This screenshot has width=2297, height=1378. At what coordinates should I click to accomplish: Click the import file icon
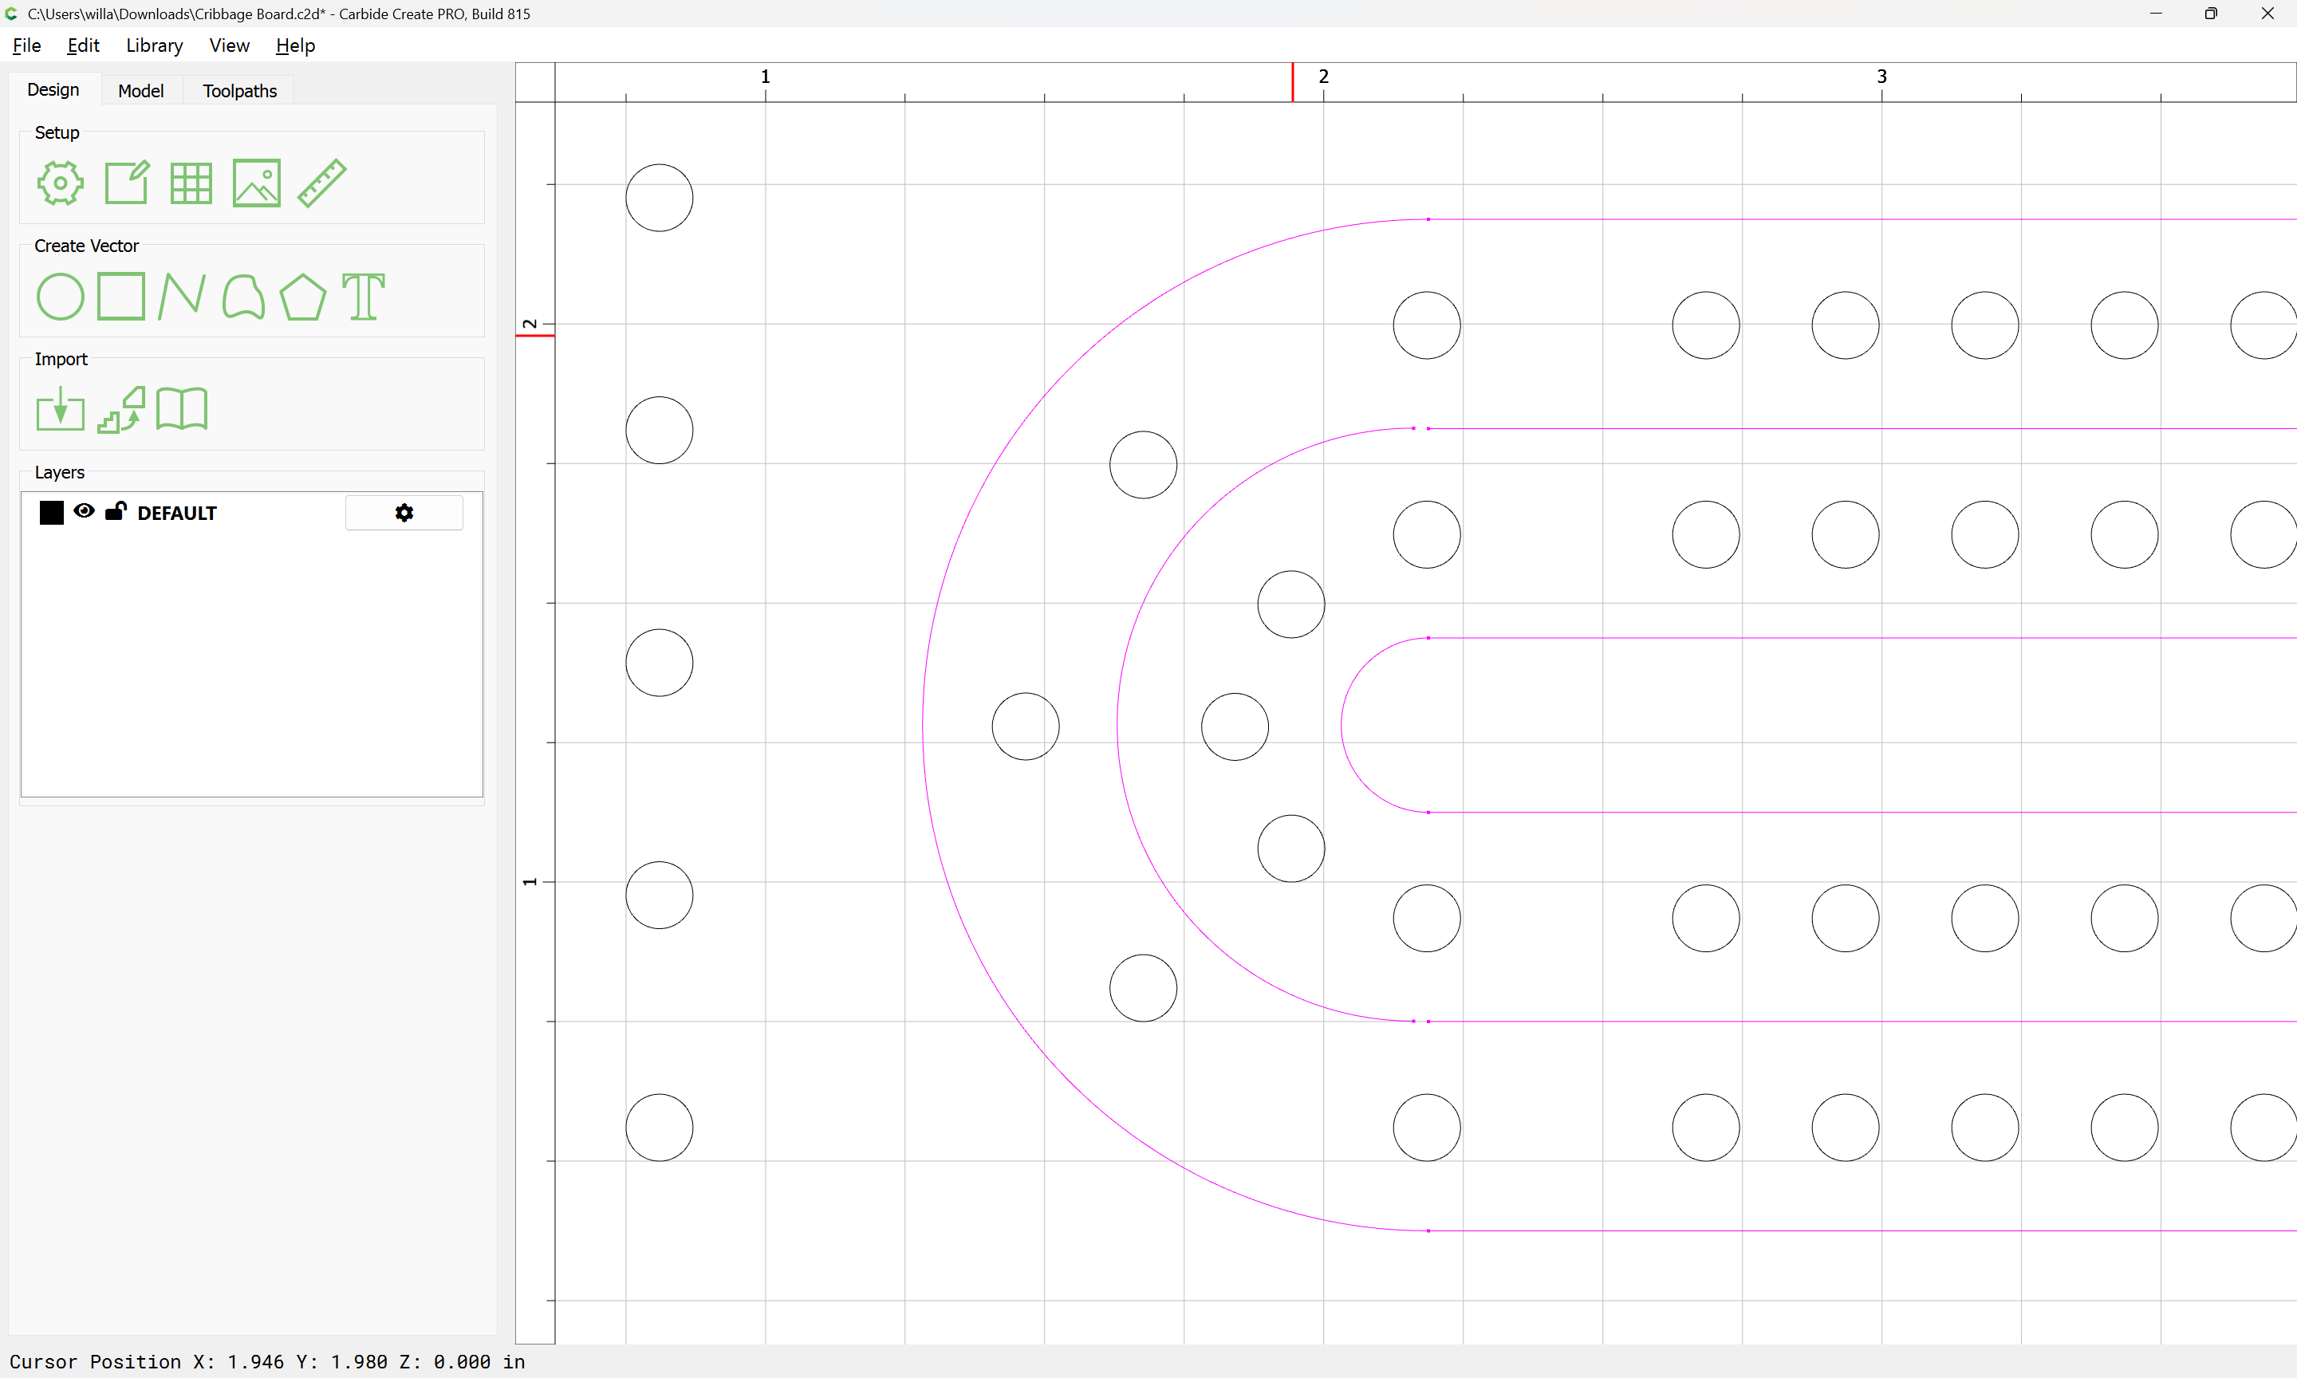click(61, 410)
